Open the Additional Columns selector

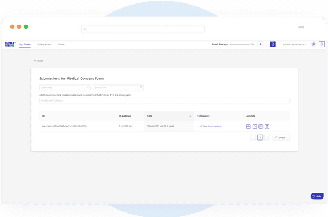(x=165, y=100)
